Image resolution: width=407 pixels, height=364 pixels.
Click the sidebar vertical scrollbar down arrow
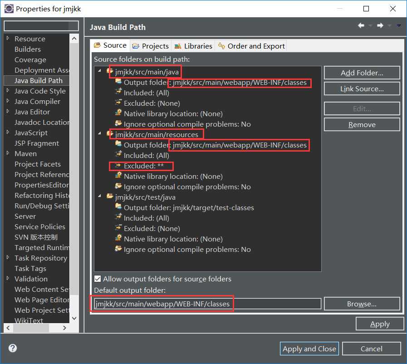[x=74, y=318]
